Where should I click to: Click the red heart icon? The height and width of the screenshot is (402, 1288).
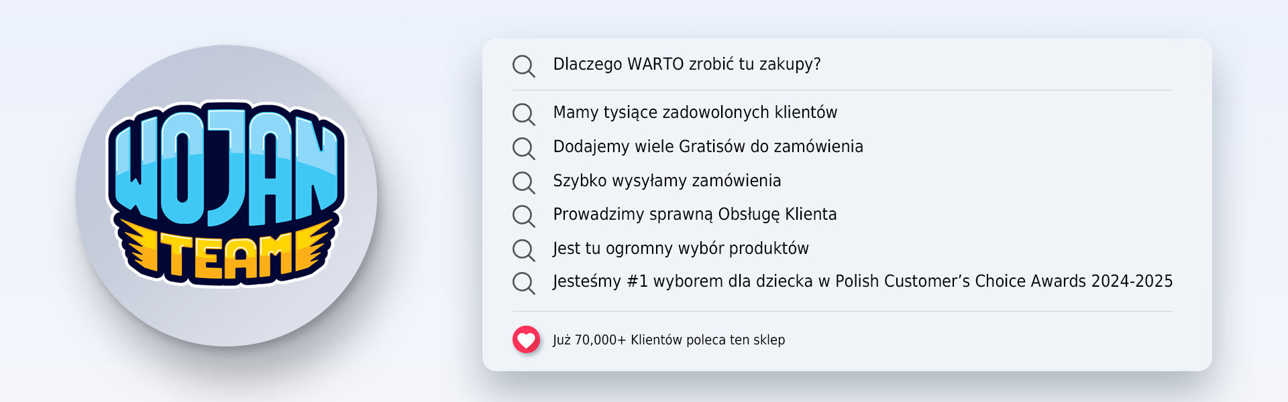click(526, 340)
